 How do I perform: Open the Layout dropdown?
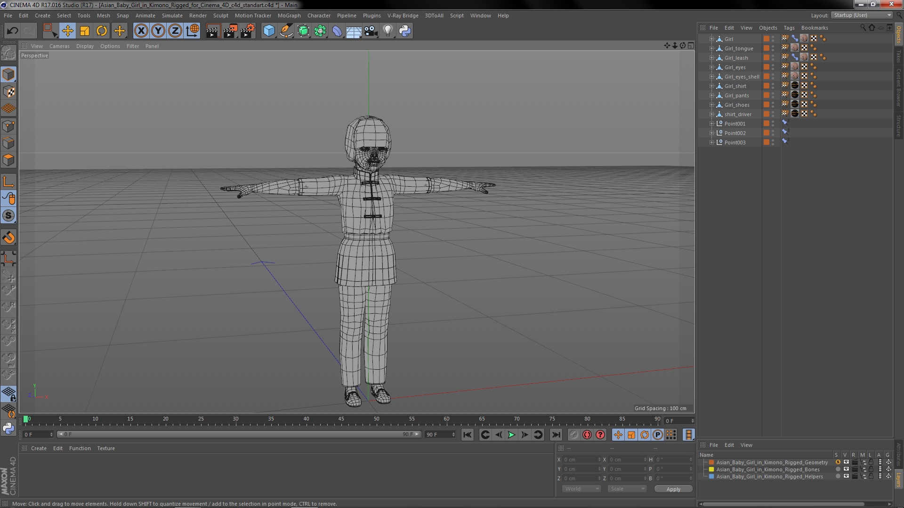point(862,15)
